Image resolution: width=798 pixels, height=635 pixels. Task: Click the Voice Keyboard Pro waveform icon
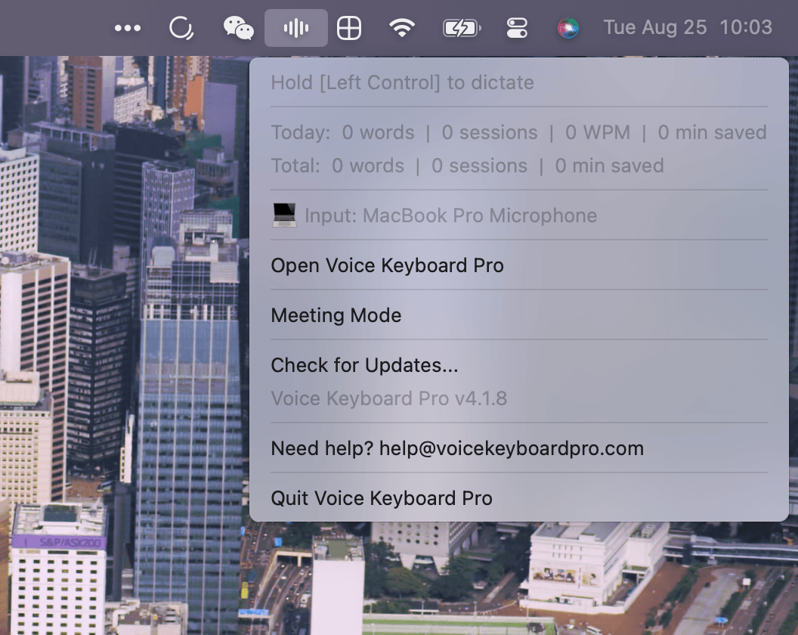[296, 28]
